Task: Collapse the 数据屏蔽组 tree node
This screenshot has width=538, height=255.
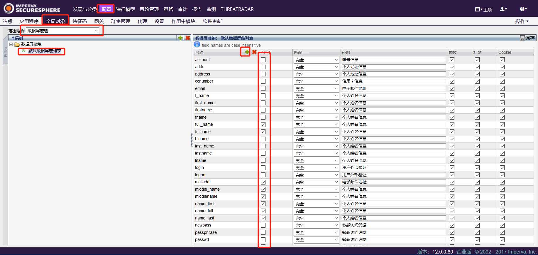Action: click(x=11, y=44)
